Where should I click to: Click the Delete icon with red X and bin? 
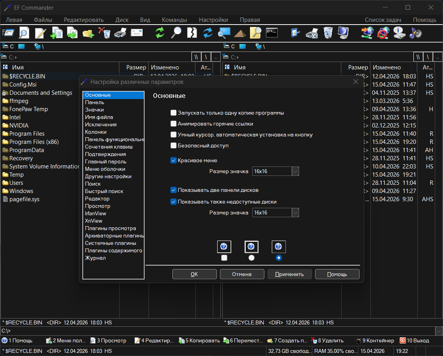[104, 33]
